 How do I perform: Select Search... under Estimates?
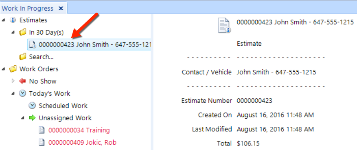tap(41, 57)
